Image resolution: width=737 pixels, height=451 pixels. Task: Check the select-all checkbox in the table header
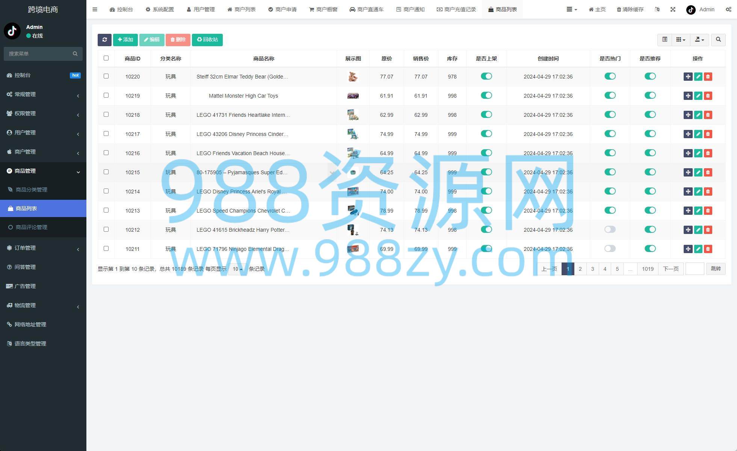tap(106, 58)
